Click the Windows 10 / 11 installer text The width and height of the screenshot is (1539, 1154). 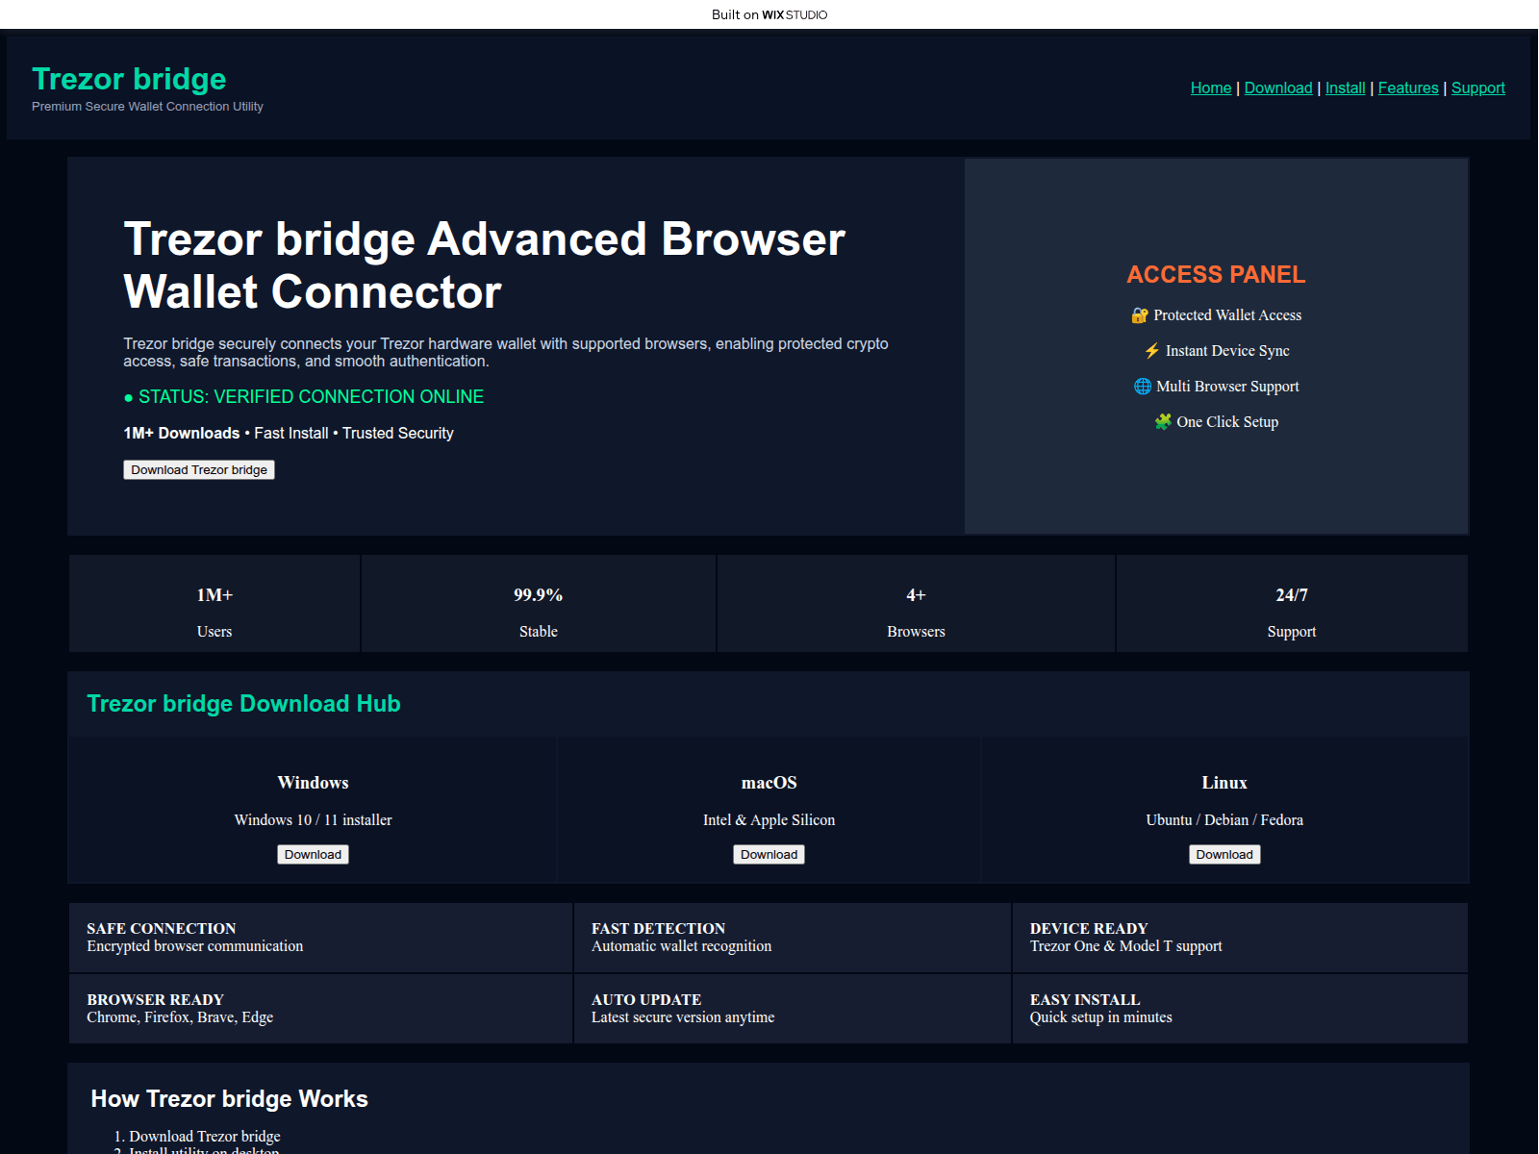[313, 820]
